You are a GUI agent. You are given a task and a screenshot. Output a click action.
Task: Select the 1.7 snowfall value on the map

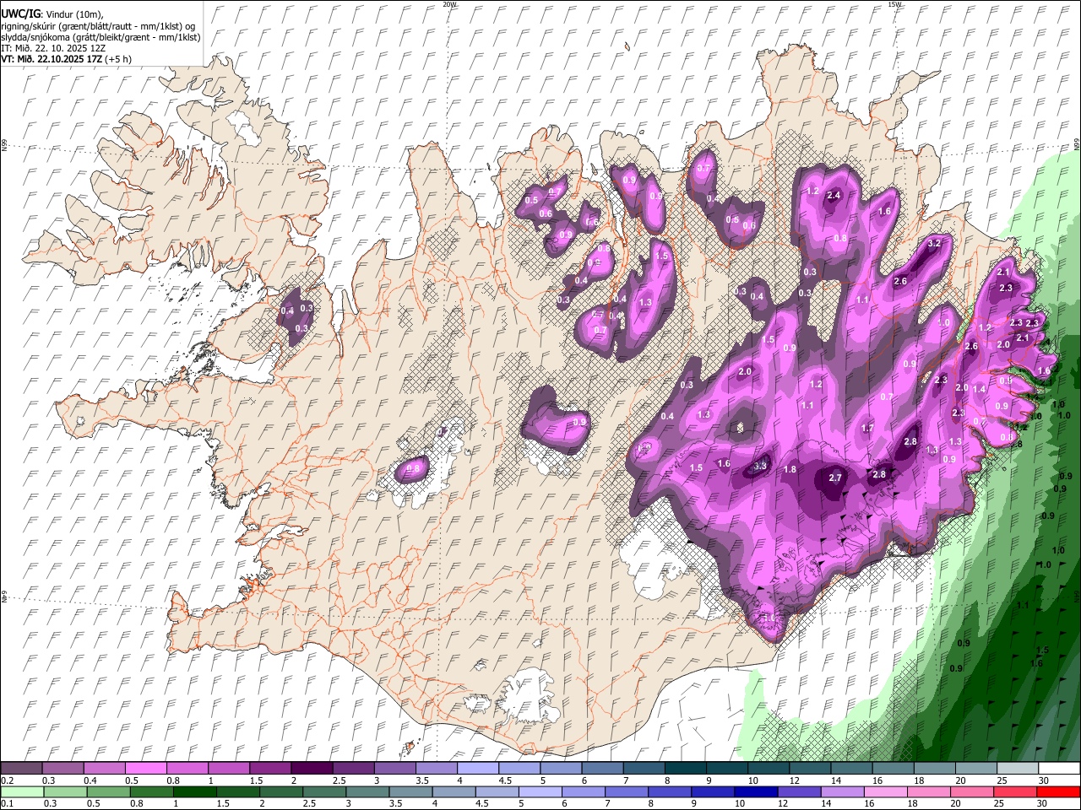point(867,428)
